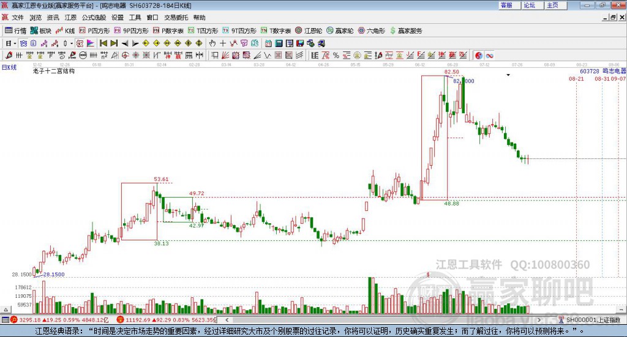627x337 pixels.
Task: Select the n² drawing tool icon
Action: (x=104, y=56)
